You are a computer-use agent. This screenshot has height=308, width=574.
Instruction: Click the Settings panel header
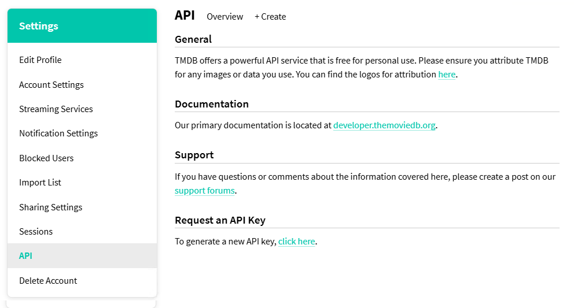click(82, 25)
